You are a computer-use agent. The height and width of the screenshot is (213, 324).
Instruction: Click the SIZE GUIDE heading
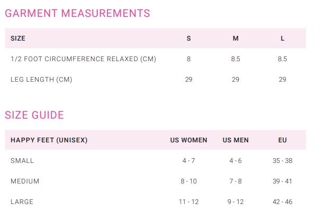(x=34, y=115)
